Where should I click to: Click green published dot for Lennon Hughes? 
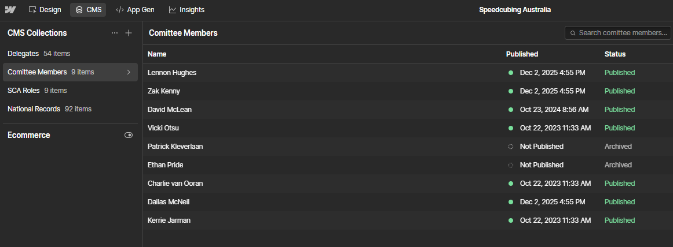(x=511, y=73)
